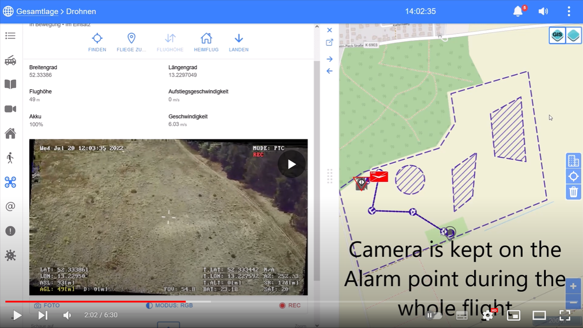Open the virus-shaped icon in sidebar
The width and height of the screenshot is (583, 328).
tap(10, 255)
